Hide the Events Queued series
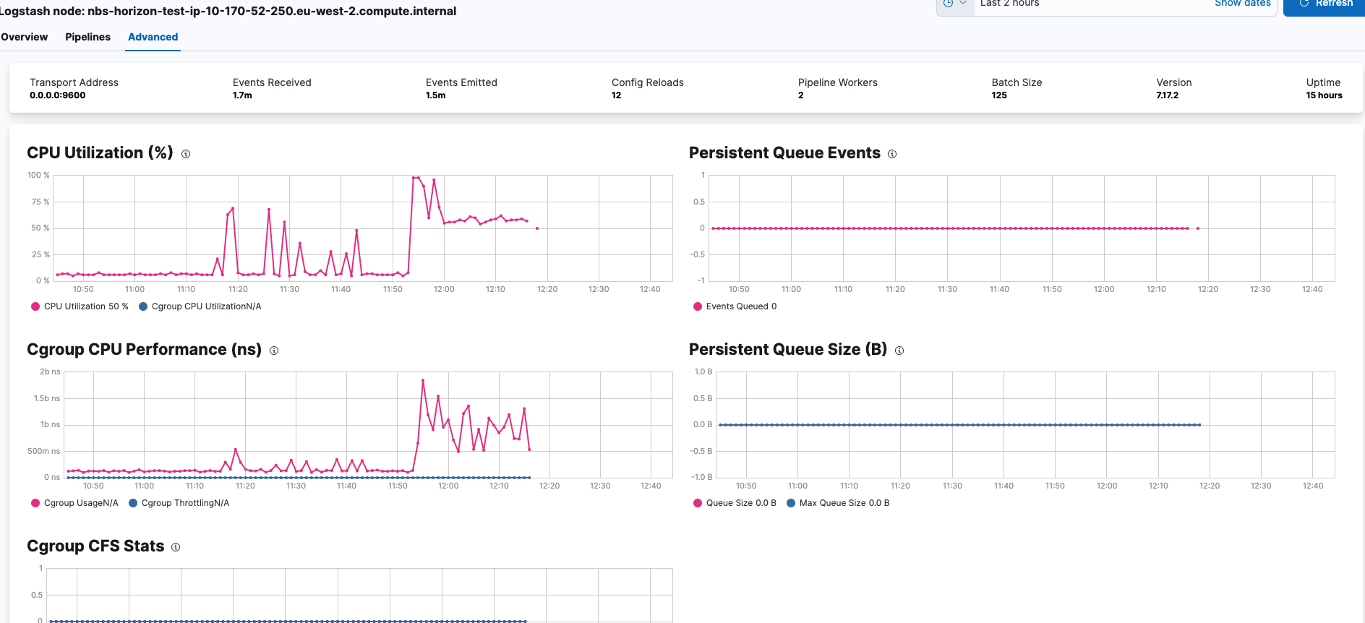 (x=735, y=306)
